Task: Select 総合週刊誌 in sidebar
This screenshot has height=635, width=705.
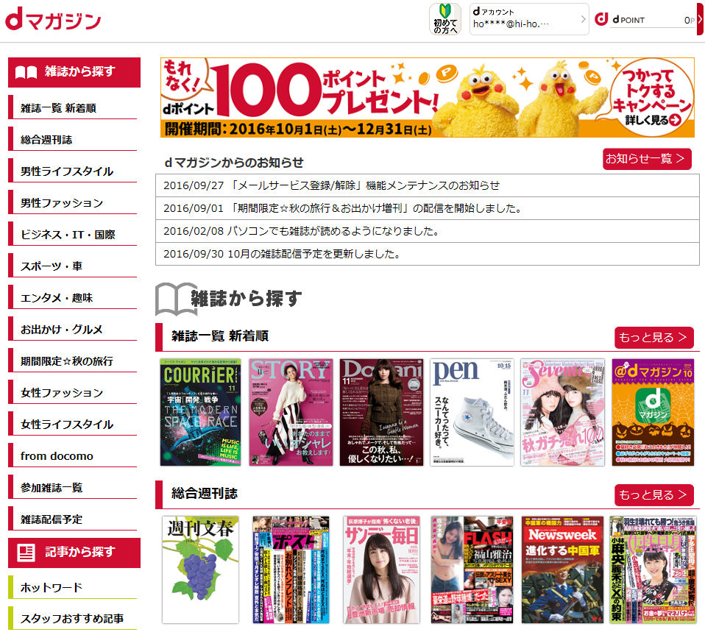Action: (72, 139)
